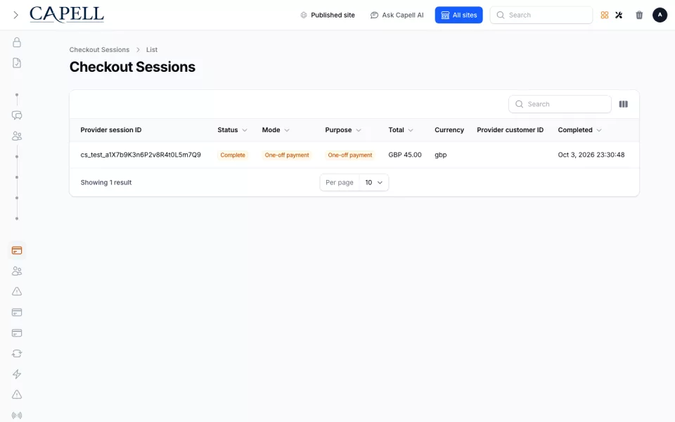Click the Complete status badge
The height and width of the screenshot is (422, 675).
pos(233,155)
